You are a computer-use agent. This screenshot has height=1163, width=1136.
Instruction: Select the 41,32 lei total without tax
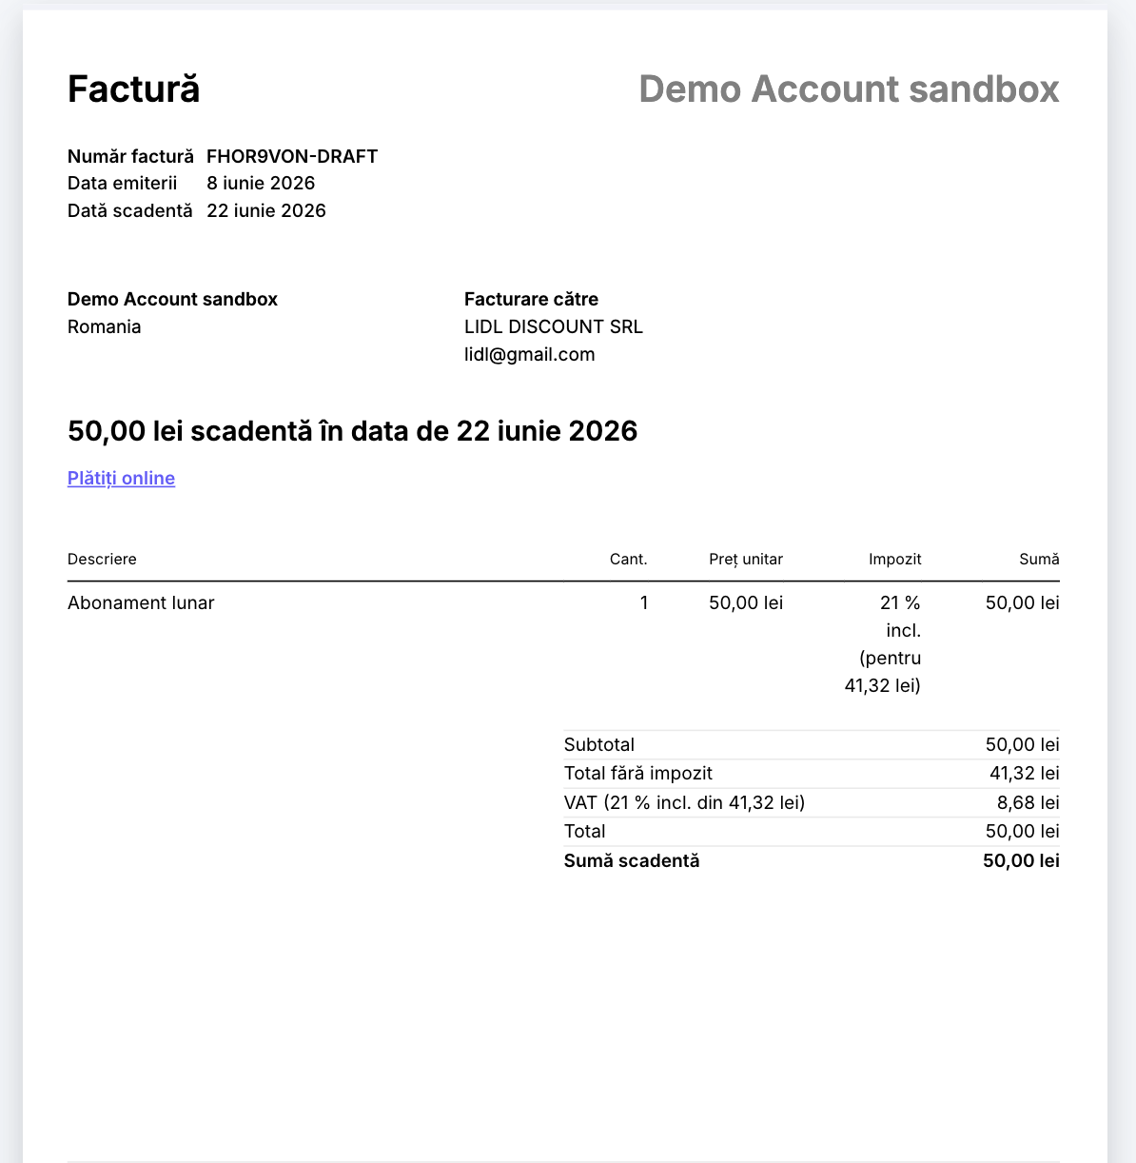[1025, 773]
